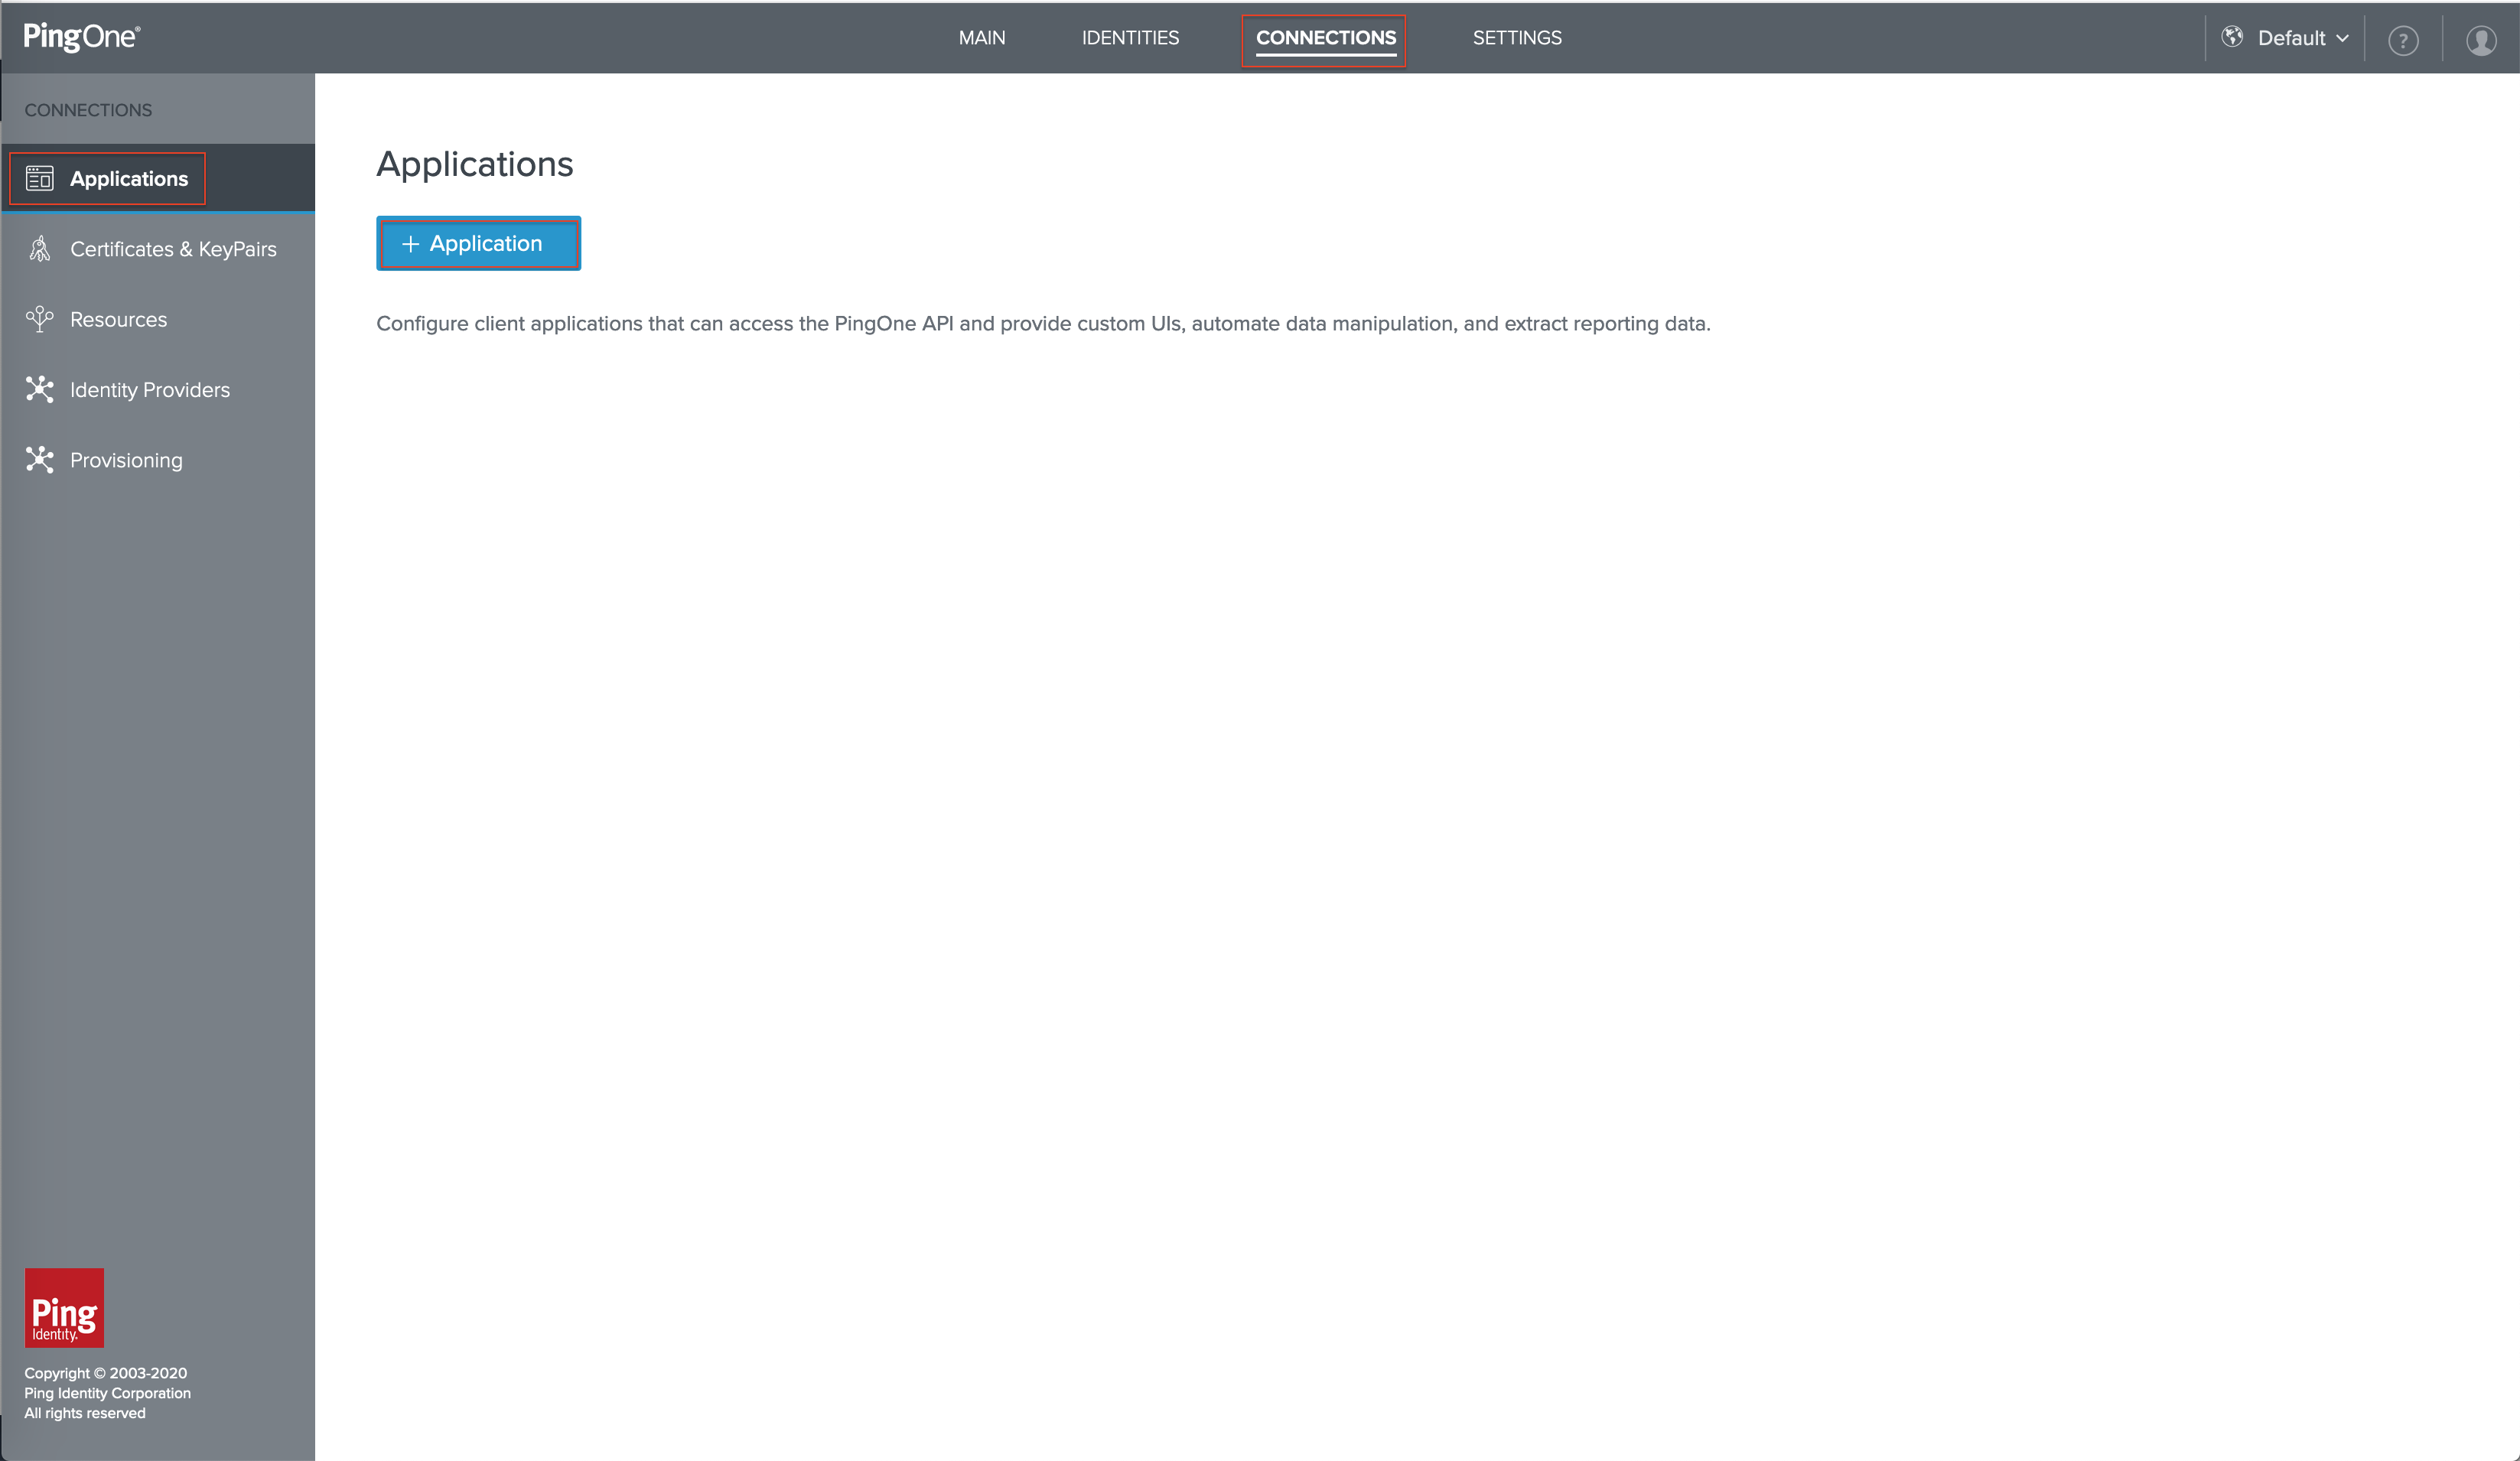The image size is (2520, 1461).
Task: Click the Add Application button
Action: (x=478, y=243)
